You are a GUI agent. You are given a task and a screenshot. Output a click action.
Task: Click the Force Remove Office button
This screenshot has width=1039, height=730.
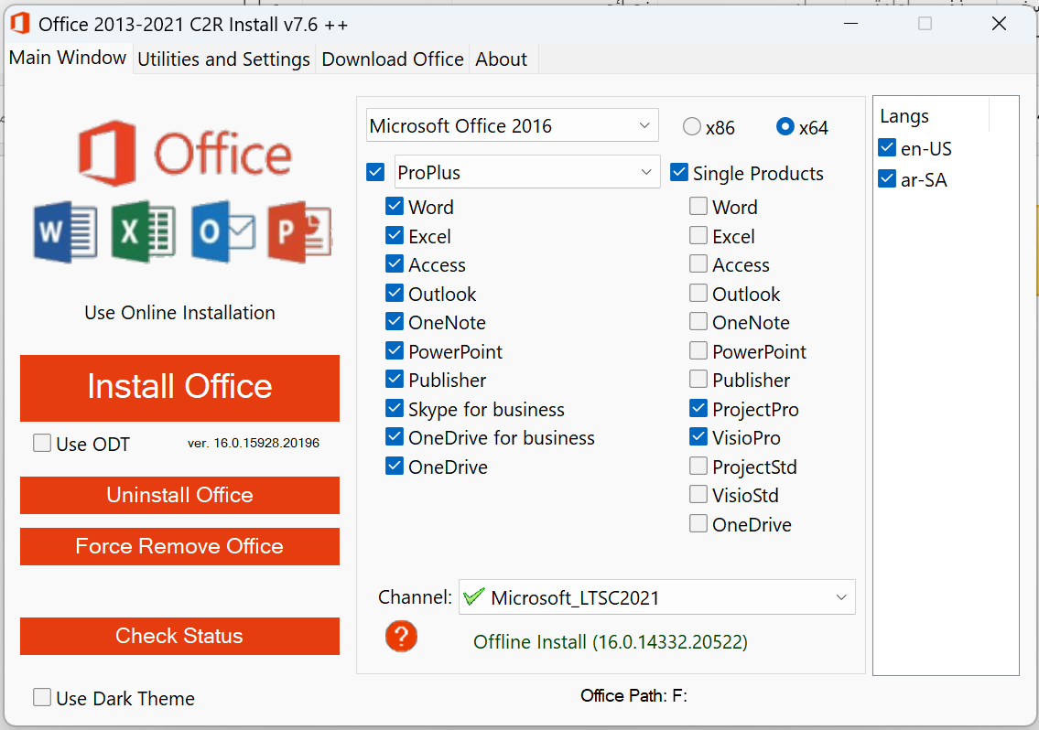click(179, 546)
